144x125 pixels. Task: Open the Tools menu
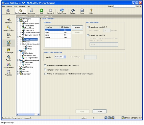(x=15, y=6)
